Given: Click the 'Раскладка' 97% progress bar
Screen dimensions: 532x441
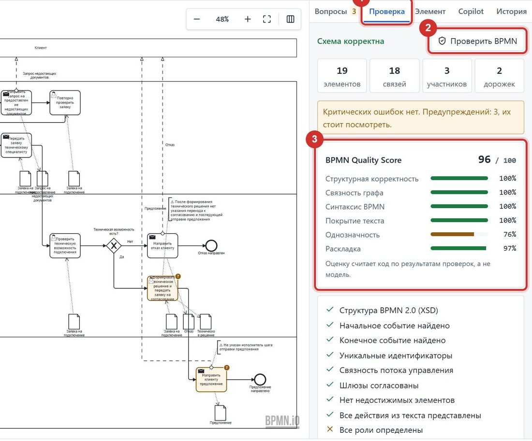Looking at the screenshot, I should pyautogui.click(x=459, y=248).
